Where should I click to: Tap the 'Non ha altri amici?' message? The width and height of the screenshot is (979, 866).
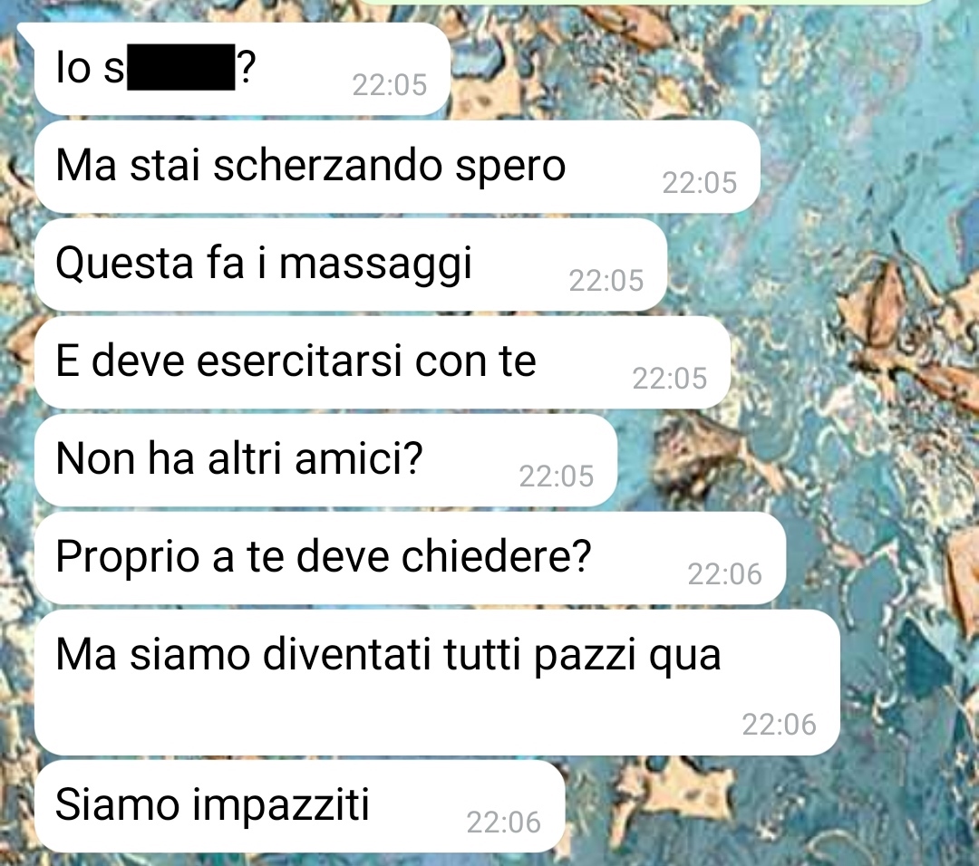pyautogui.click(x=325, y=460)
